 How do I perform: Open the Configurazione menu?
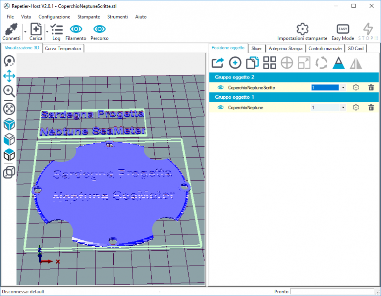(54, 17)
